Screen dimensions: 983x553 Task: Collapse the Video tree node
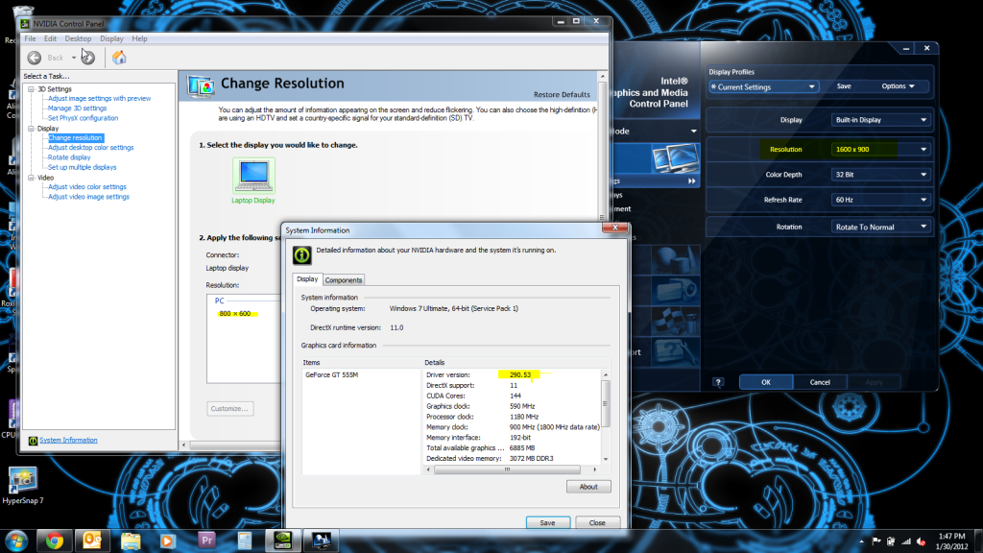click(31, 178)
